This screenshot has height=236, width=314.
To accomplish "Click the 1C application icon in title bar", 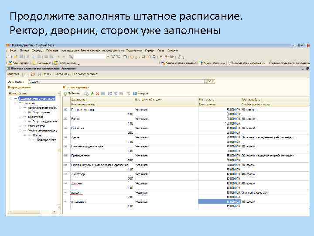I will 8,45.
